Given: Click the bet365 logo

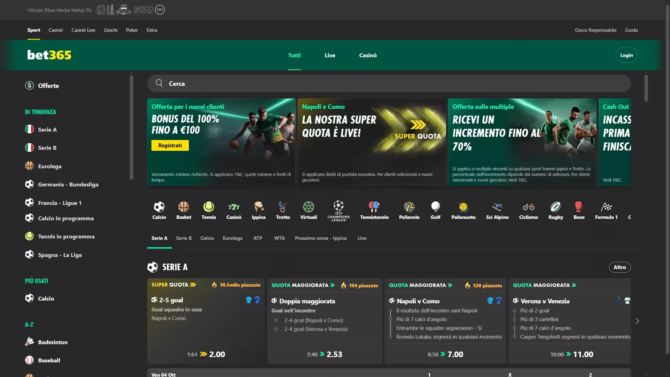Looking at the screenshot, I should coord(49,55).
